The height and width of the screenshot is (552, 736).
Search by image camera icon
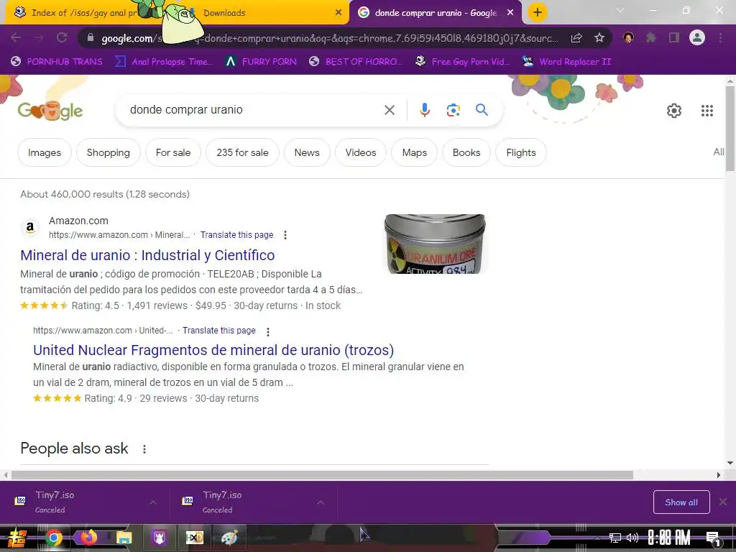453,110
